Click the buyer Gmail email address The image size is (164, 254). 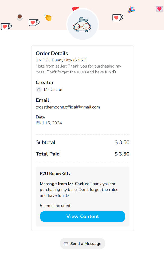tap(68, 107)
